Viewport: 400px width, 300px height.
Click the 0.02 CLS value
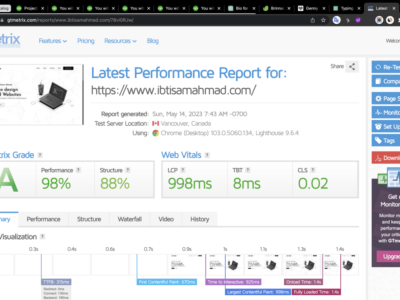pos(313,184)
